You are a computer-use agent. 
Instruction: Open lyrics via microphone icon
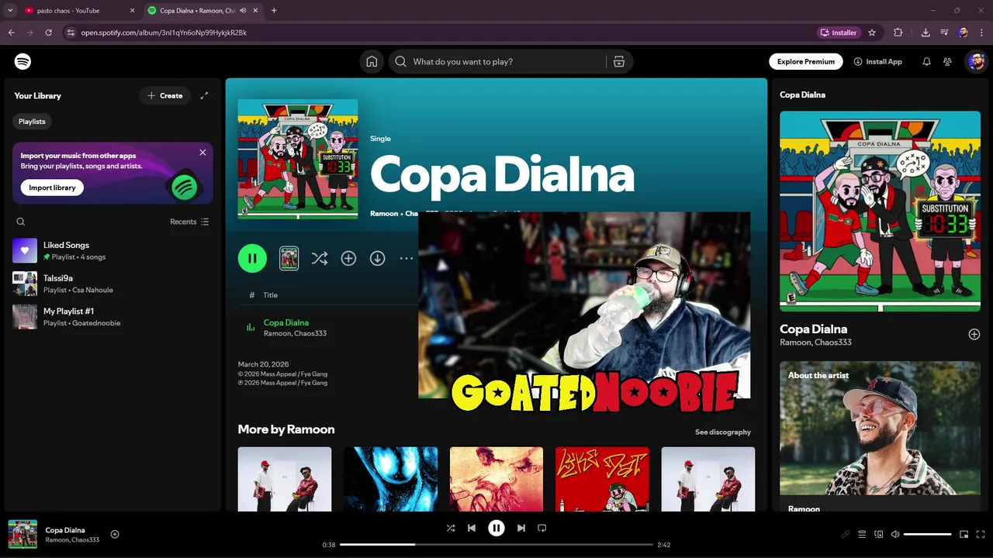click(846, 534)
